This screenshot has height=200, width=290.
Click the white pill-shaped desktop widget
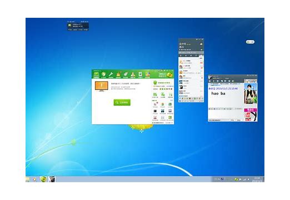250,42
